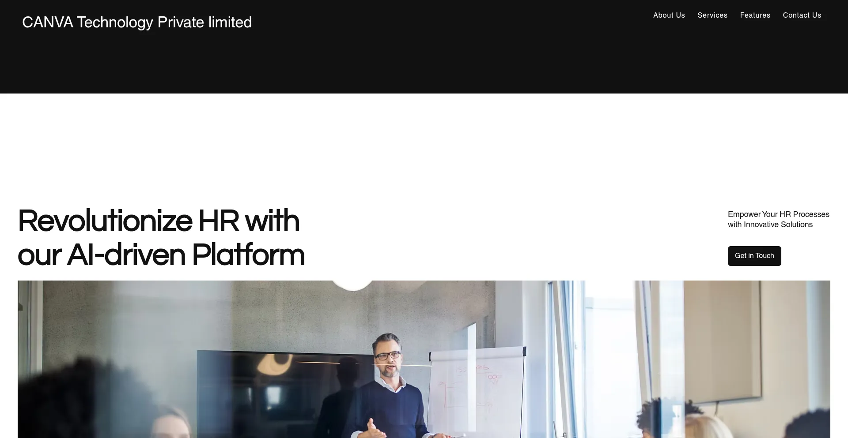848x438 pixels.
Task: Click the hero image of the meeting
Action: [x=424, y=359]
